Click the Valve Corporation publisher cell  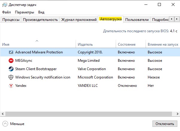click(x=92, y=69)
